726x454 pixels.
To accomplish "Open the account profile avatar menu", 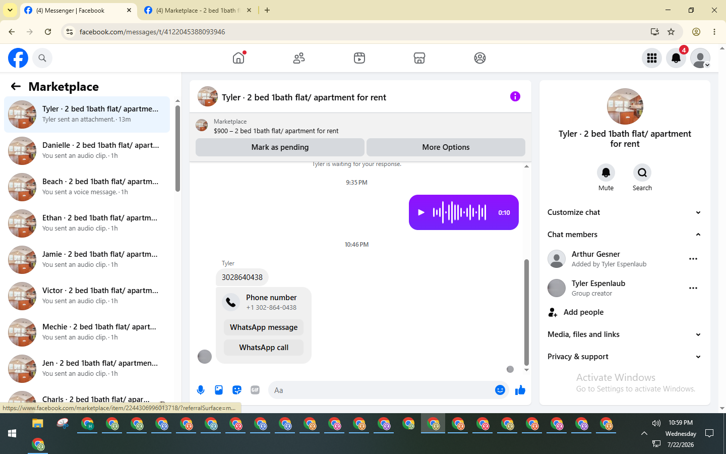I will (x=700, y=58).
